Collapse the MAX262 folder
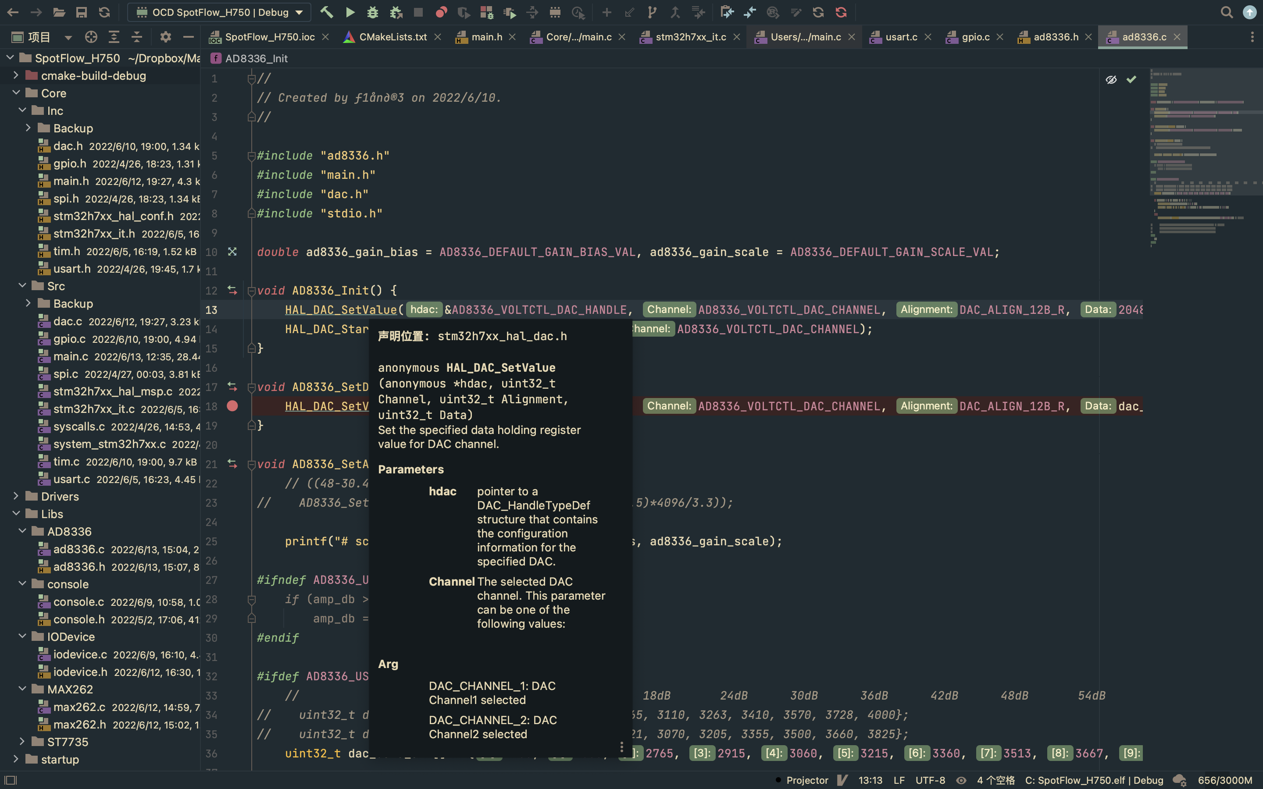This screenshot has width=1263, height=789. [x=22, y=689]
